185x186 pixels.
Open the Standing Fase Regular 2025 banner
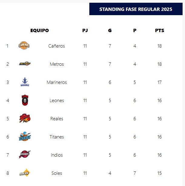pos(136,9)
